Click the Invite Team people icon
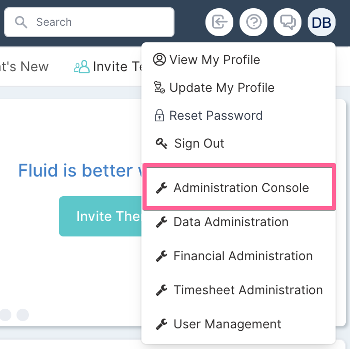Image resolution: width=350 pixels, height=349 pixels. [x=82, y=67]
